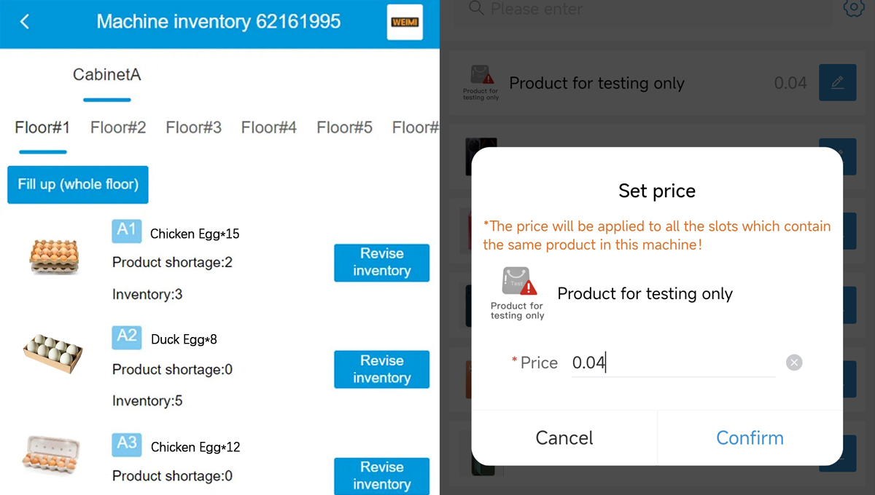
Task: Edit price via pencil icon for test product
Action: coord(837,82)
